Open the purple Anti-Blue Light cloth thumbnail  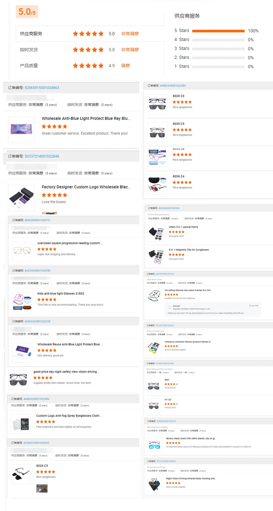[x=21, y=129]
